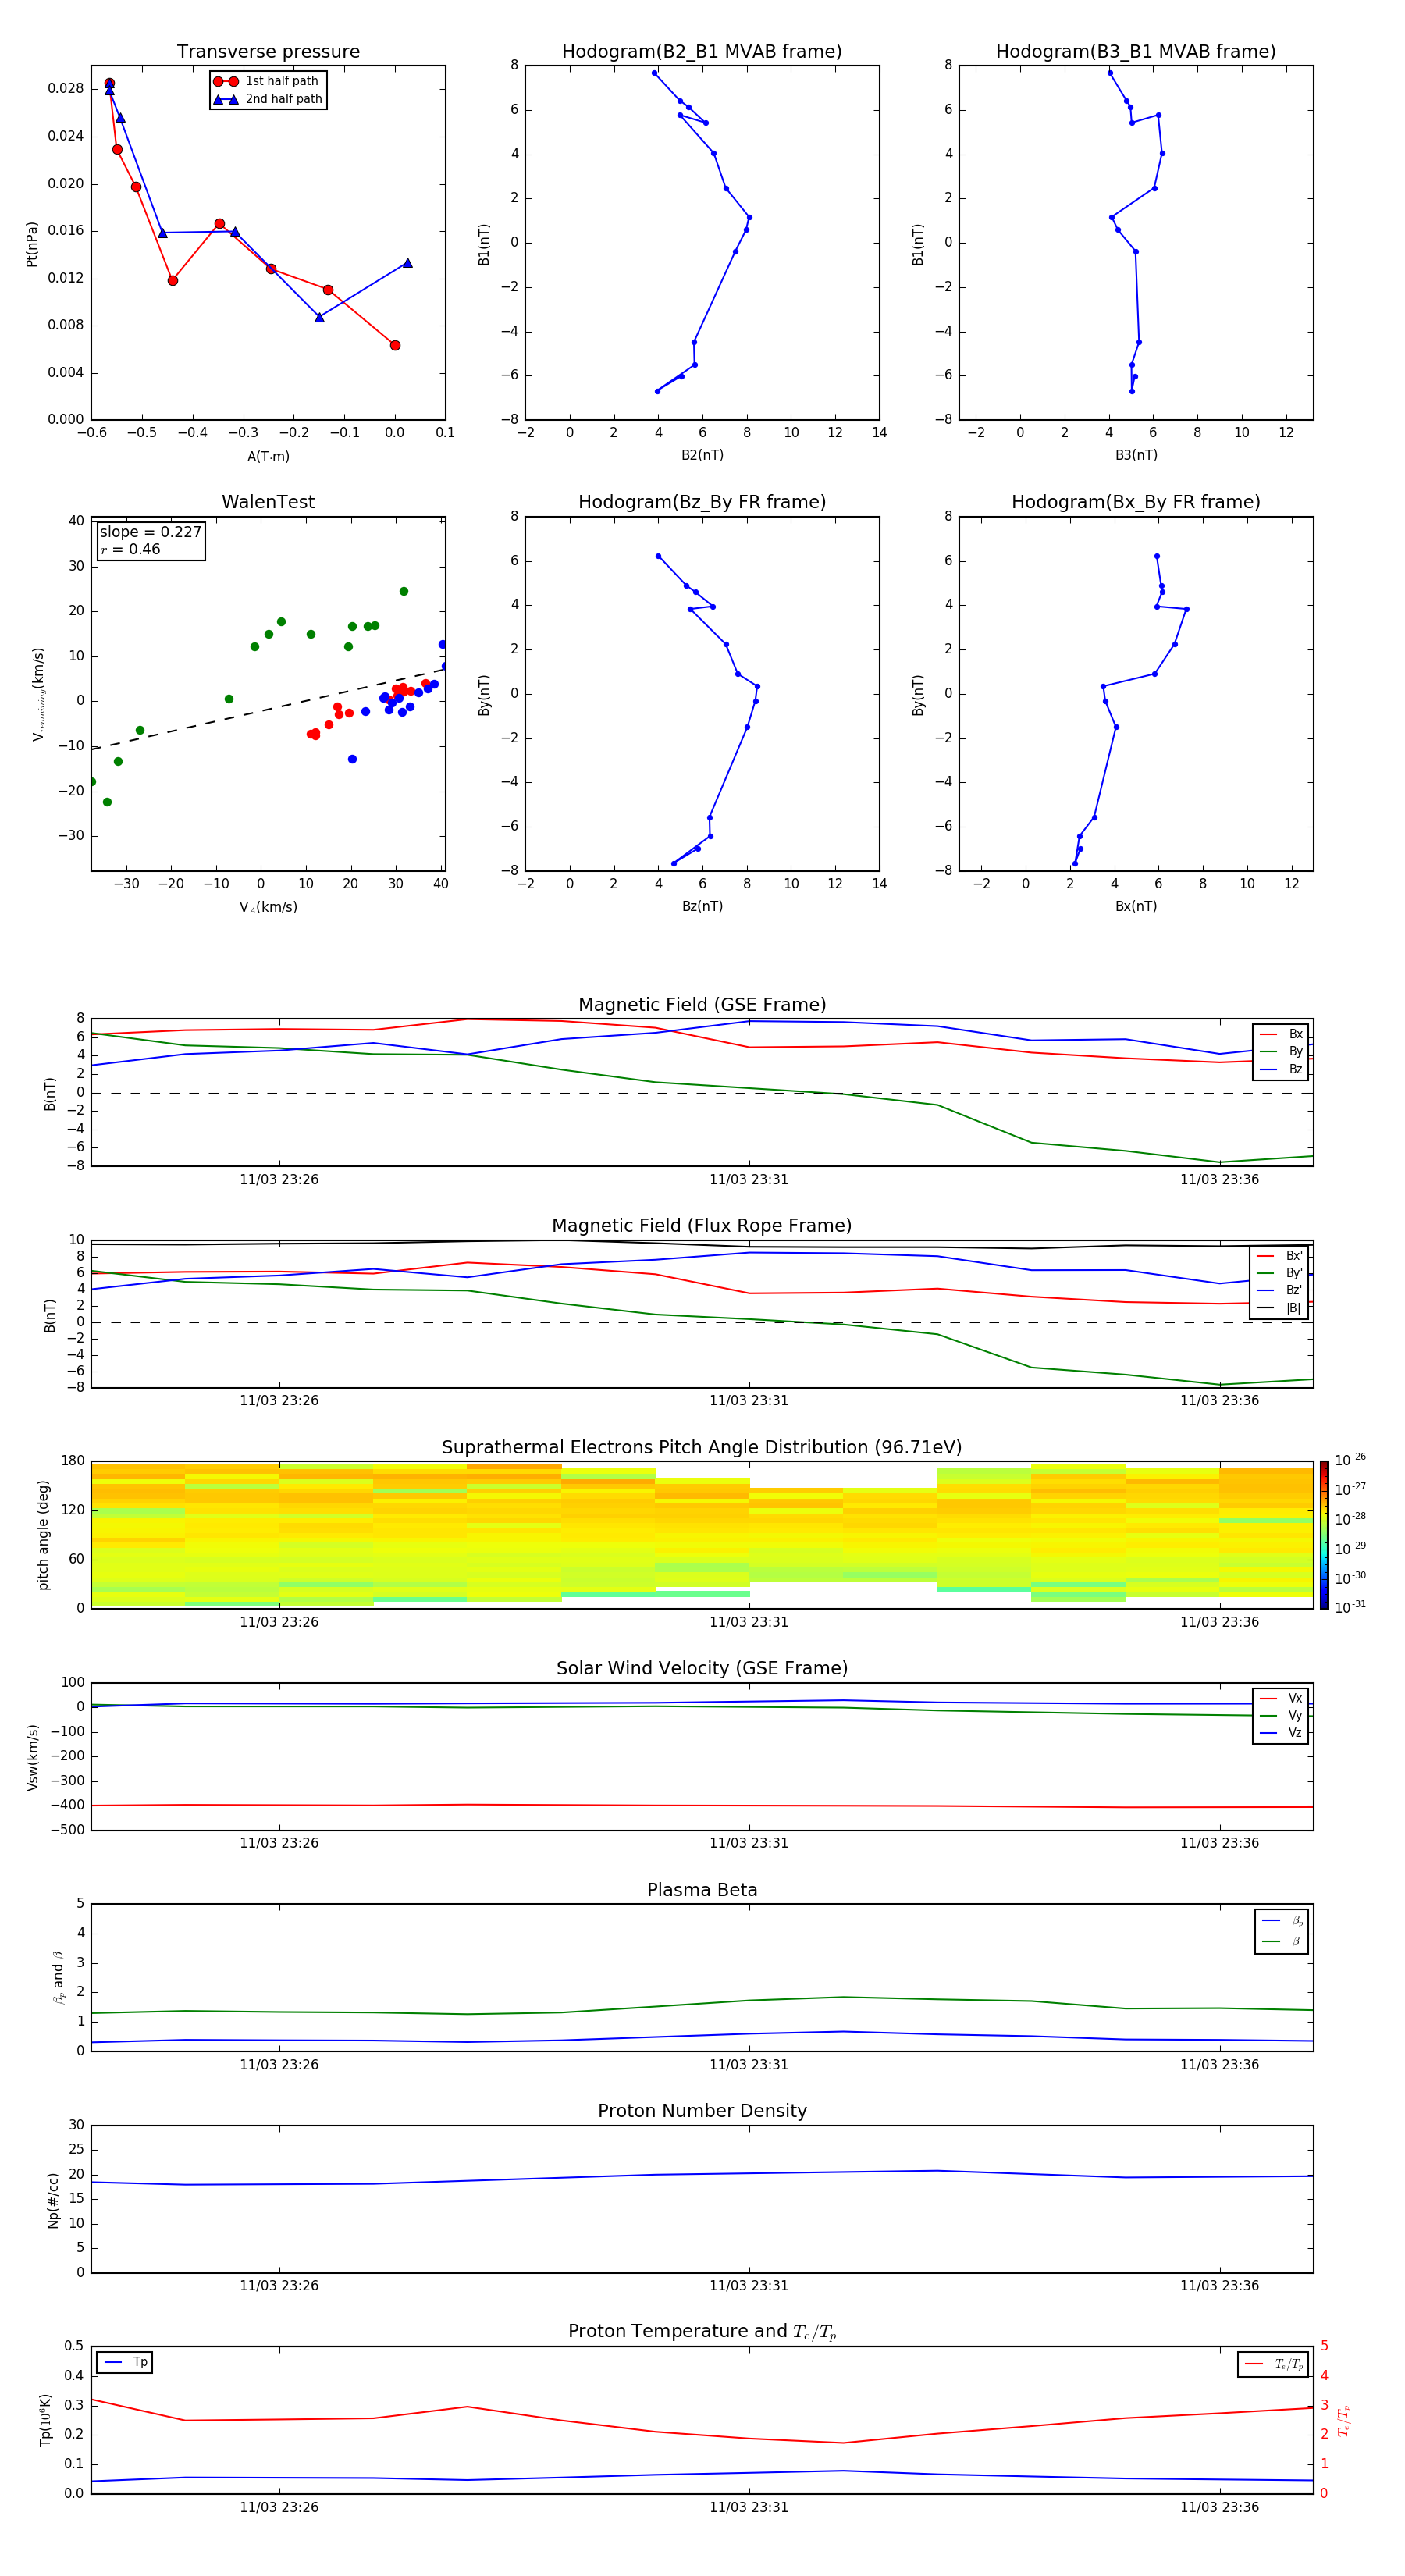The image size is (1405, 2576).
Task: Select the β entry in Plasma Beta legend
Action: click(1282, 1941)
